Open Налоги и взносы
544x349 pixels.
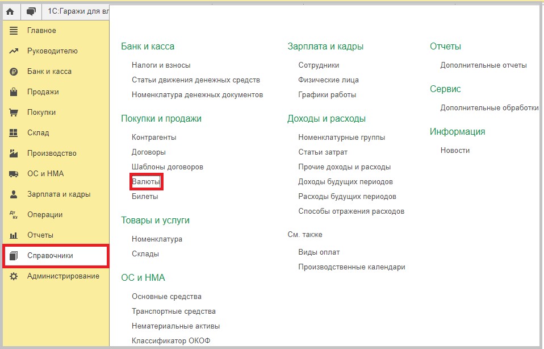coord(161,65)
